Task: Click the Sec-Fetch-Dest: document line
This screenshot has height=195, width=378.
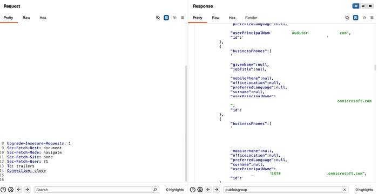Action: [34, 148]
